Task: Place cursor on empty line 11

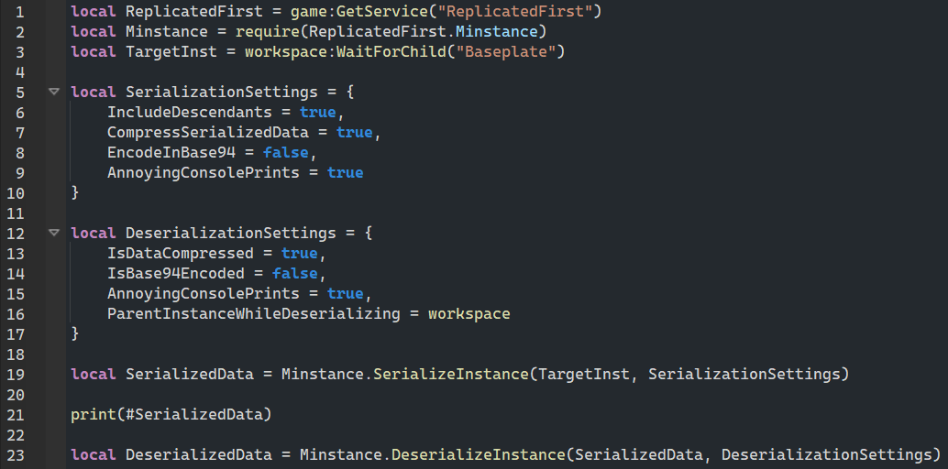Action: point(275,213)
